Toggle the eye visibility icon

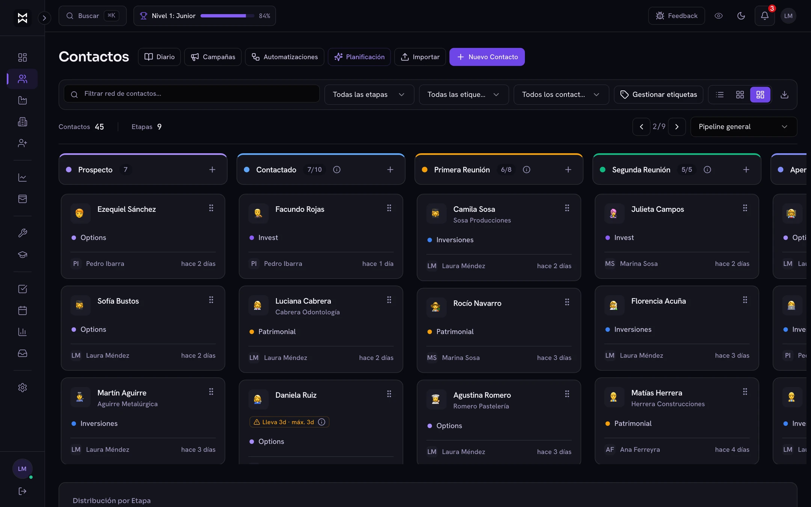(x=719, y=16)
